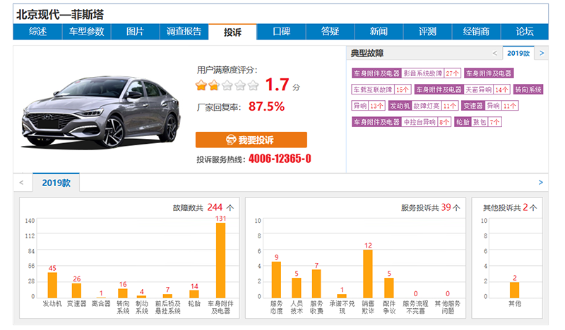Open 中控台异响 8个 fault tag
Viewport: 565px width, 330px height.
[401, 122]
